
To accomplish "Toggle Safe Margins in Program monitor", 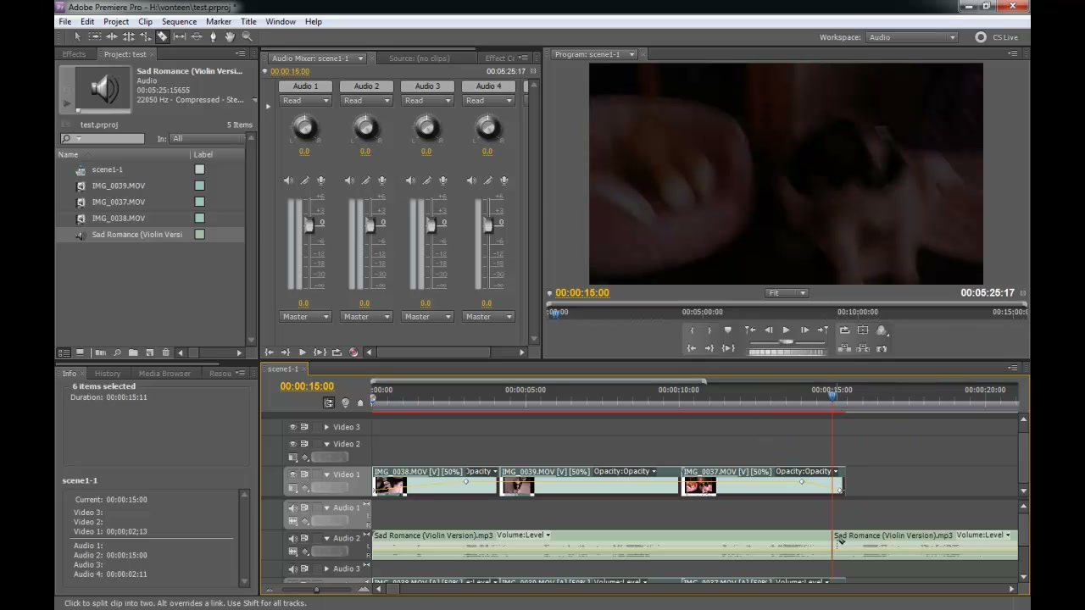I will click(x=863, y=330).
